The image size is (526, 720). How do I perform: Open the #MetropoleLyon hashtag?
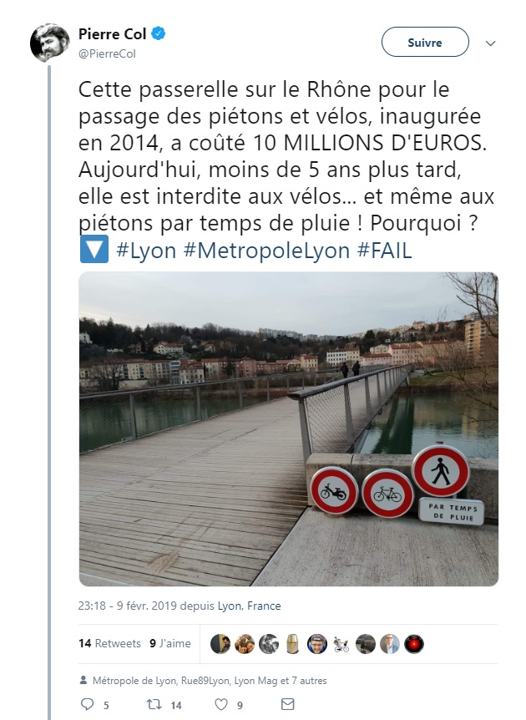266,251
